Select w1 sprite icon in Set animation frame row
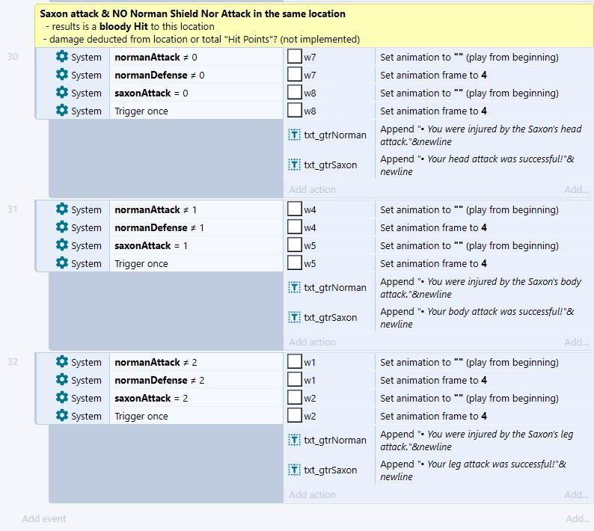The height and width of the screenshot is (531, 594). click(294, 380)
